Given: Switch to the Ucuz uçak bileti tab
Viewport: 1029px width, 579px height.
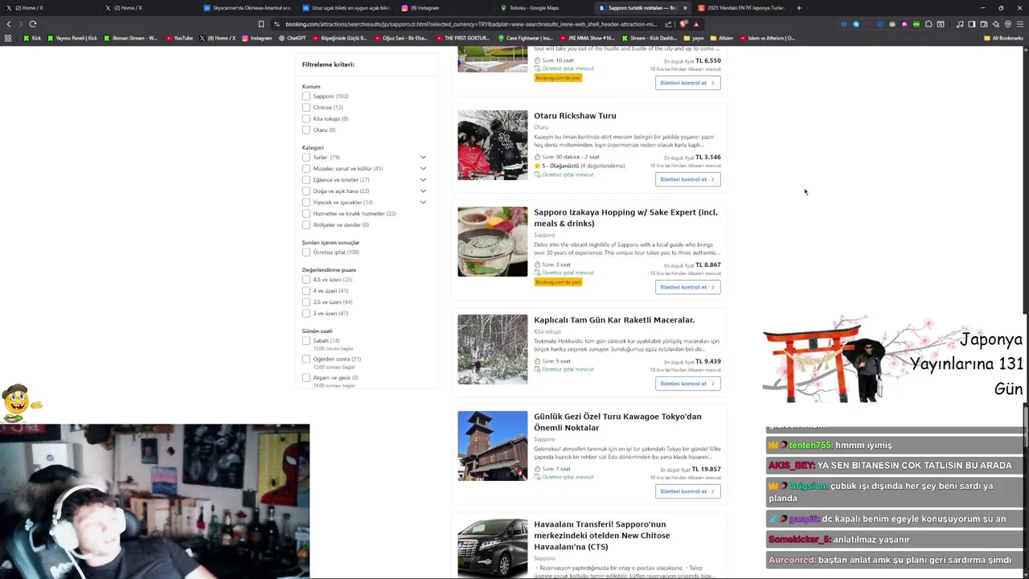Looking at the screenshot, I should point(346,8).
